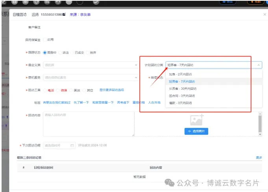Click calendar icon in 下次回访日程 field
Image resolution: width=268 pixels, height=192 pixels.
(72, 145)
